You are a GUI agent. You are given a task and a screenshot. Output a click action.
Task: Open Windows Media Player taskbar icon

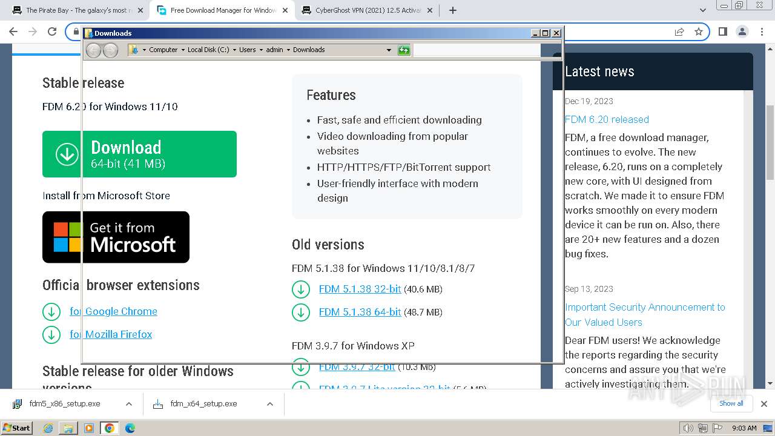click(x=89, y=428)
